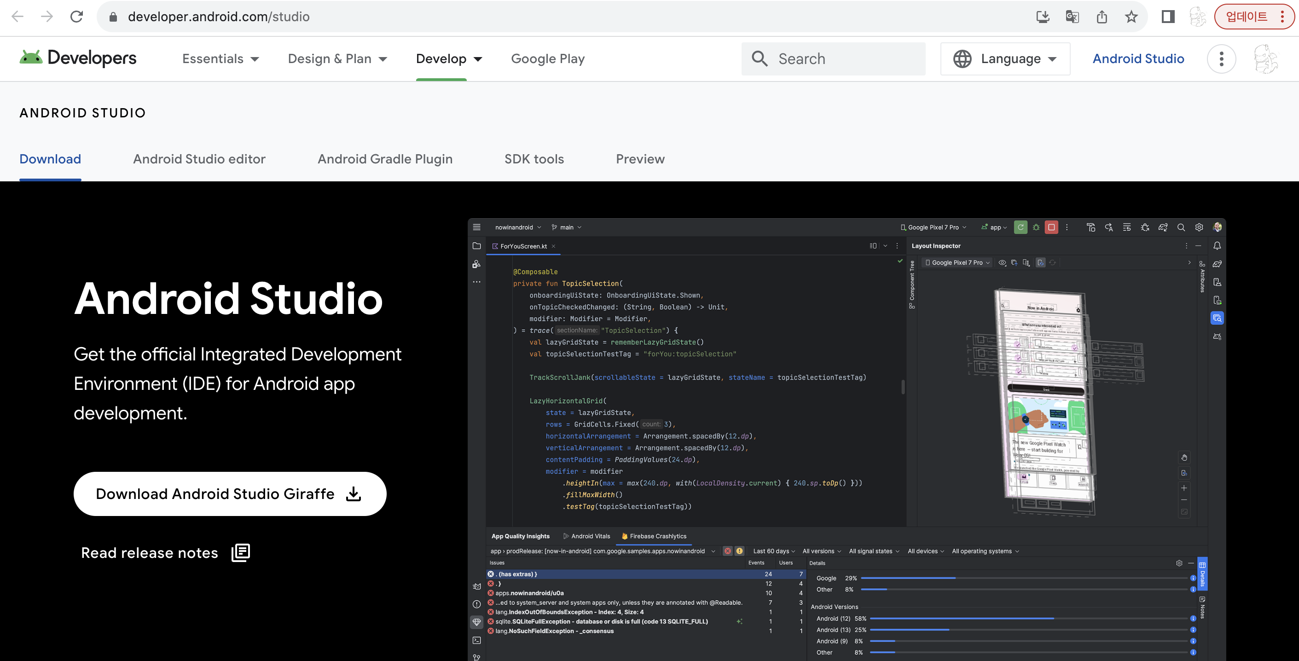
Task: Expand the Essentials dropdown menu
Action: tap(220, 59)
